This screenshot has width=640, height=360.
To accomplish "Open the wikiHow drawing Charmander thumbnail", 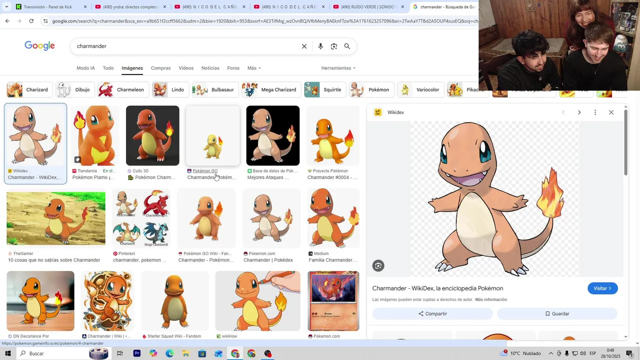I will click(x=258, y=301).
